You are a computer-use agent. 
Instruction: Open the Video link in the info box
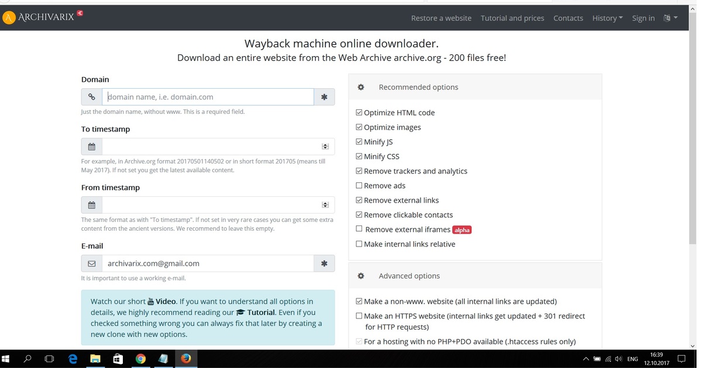(161, 301)
